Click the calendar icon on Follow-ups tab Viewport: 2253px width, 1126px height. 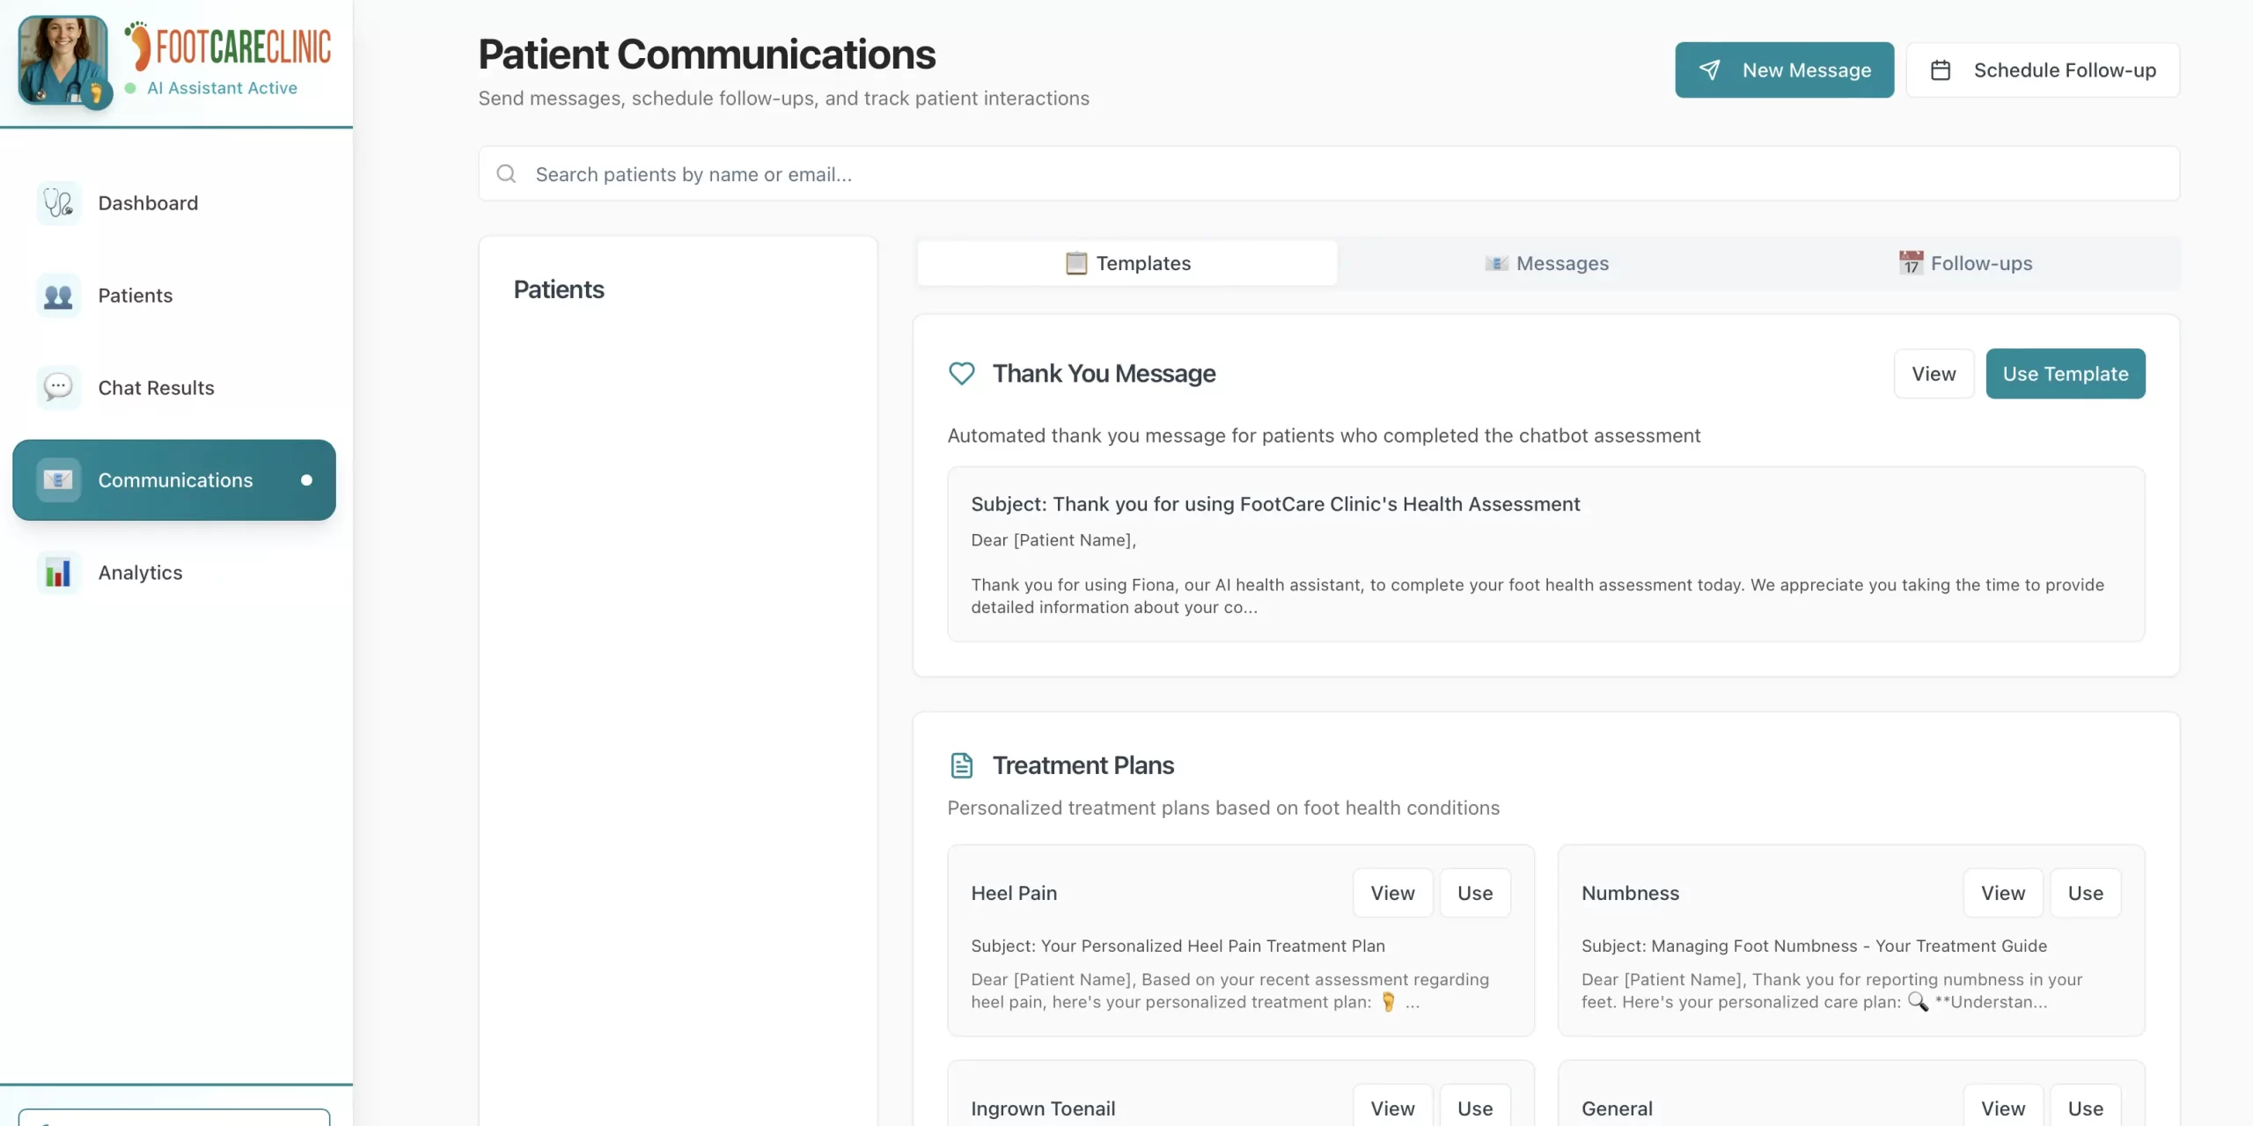(1911, 263)
